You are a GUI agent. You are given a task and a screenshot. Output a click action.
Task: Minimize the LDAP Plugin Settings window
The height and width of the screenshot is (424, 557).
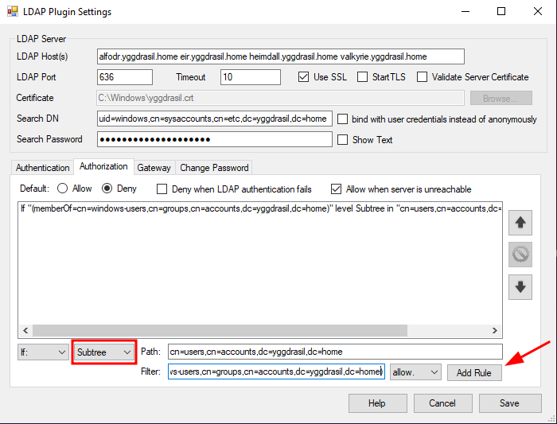(x=465, y=11)
